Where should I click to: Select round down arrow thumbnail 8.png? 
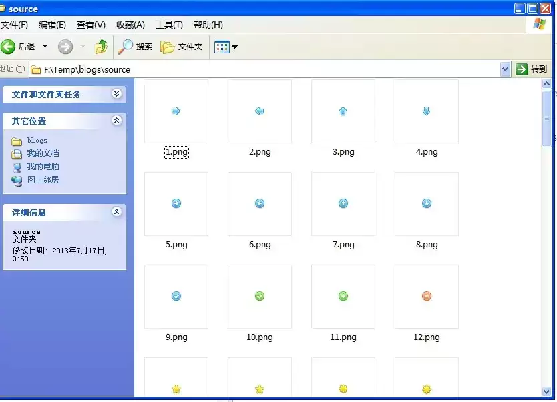(x=427, y=204)
